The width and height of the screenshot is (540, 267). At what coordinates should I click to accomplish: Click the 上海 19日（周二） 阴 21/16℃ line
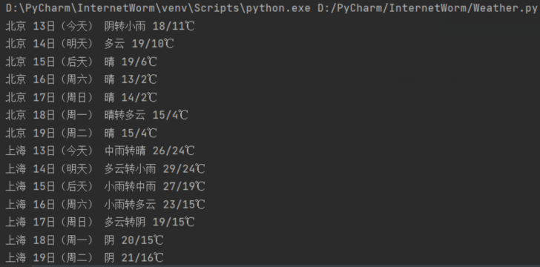(85, 257)
